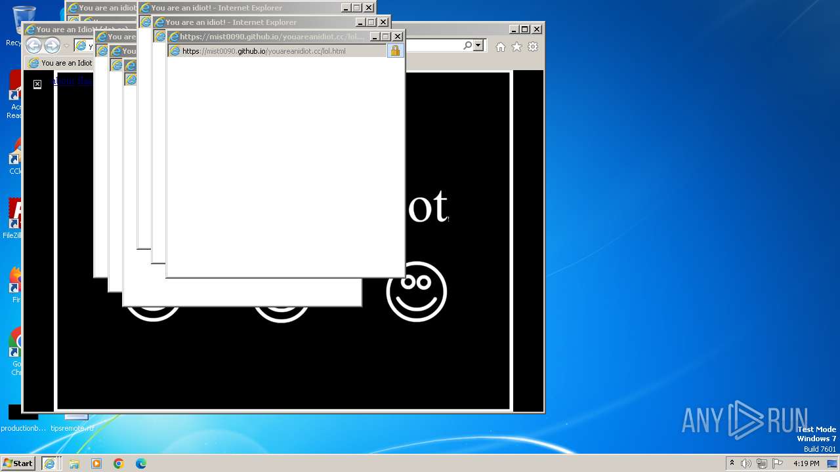Click the volume speaker tray icon
Screen dimensions: 840x472
746,463
